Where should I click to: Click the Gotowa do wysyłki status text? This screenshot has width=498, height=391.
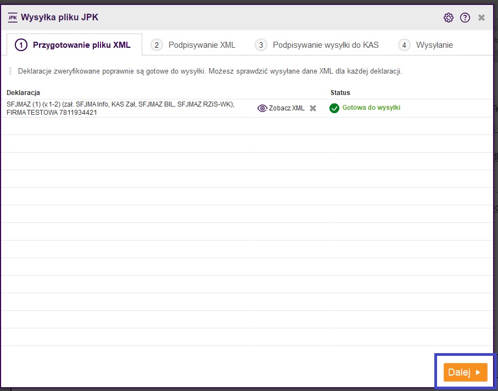point(371,108)
